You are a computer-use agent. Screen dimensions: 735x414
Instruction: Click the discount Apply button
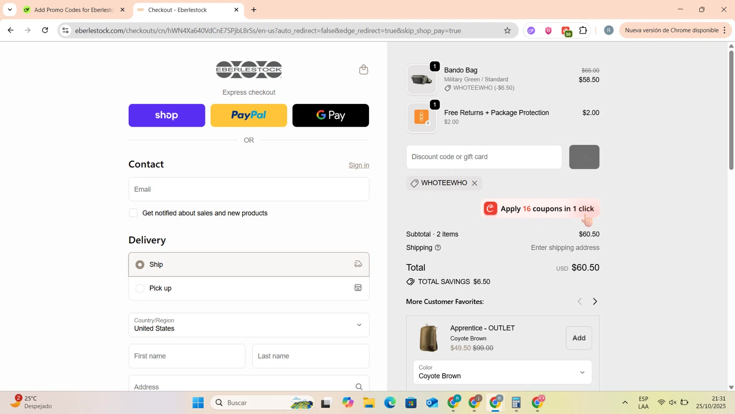(584, 157)
